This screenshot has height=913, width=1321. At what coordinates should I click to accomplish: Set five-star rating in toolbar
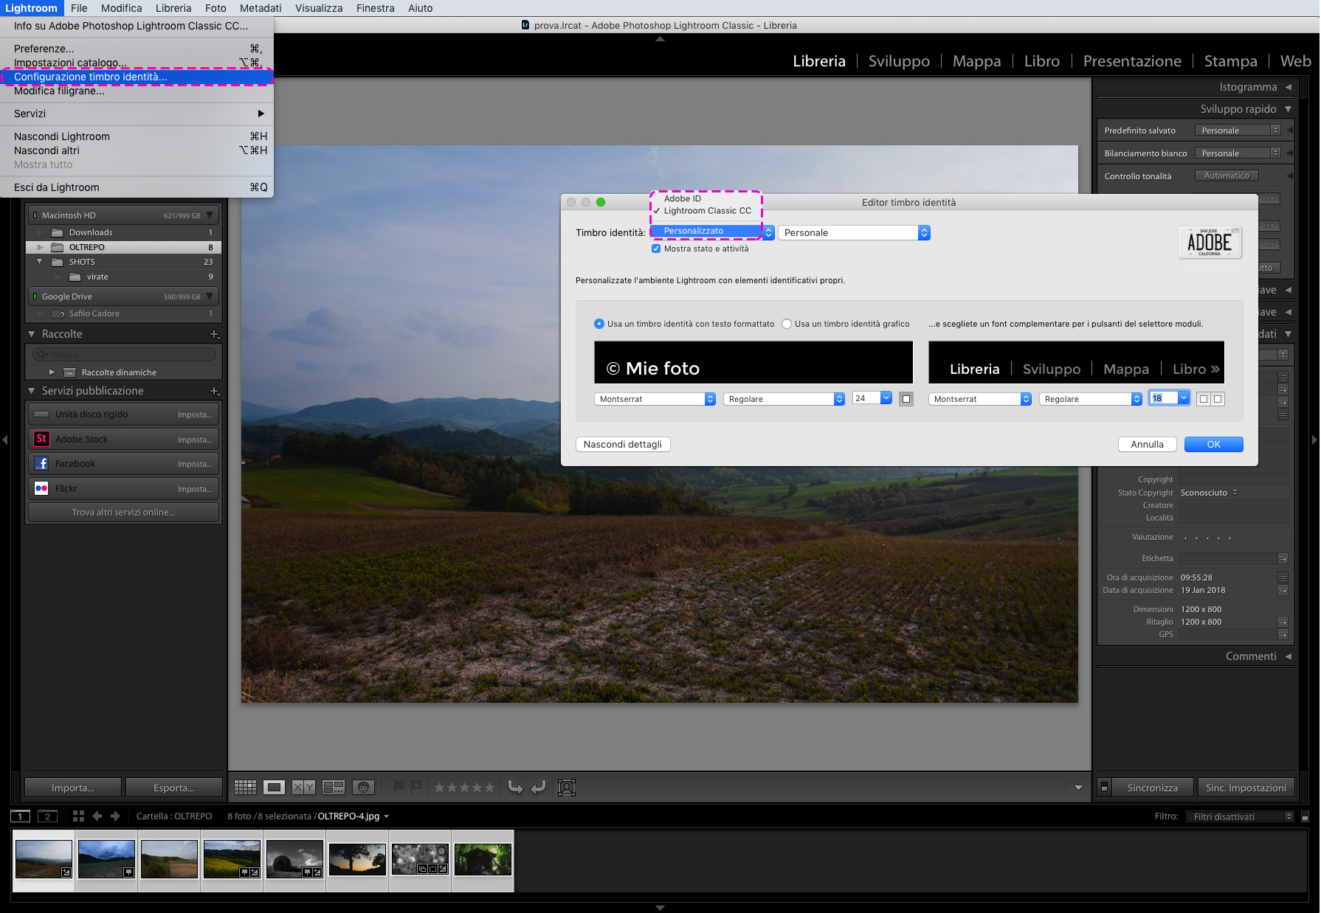(x=489, y=788)
